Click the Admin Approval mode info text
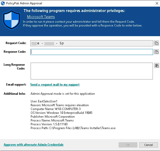This screenshot has height=151, width=160. click(x=63, y=94)
